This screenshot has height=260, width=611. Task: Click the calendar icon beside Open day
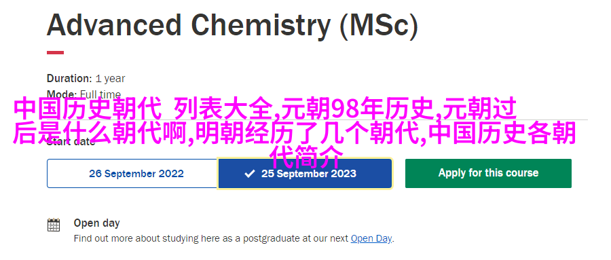[54, 225]
